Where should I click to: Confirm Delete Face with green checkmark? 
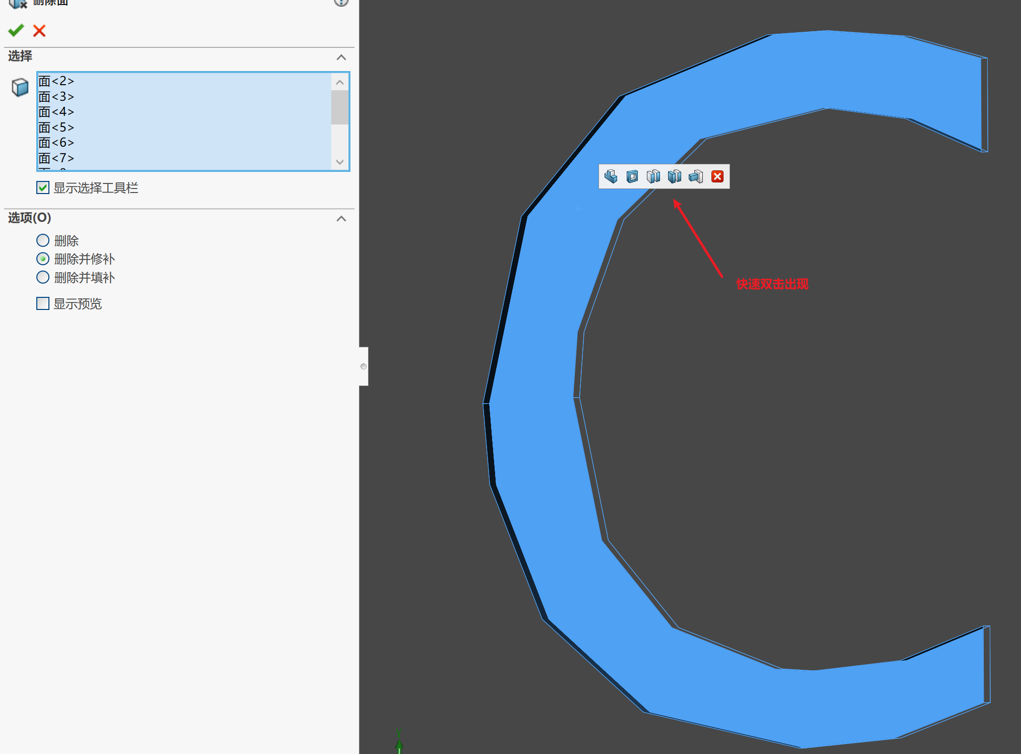pyautogui.click(x=16, y=31)
